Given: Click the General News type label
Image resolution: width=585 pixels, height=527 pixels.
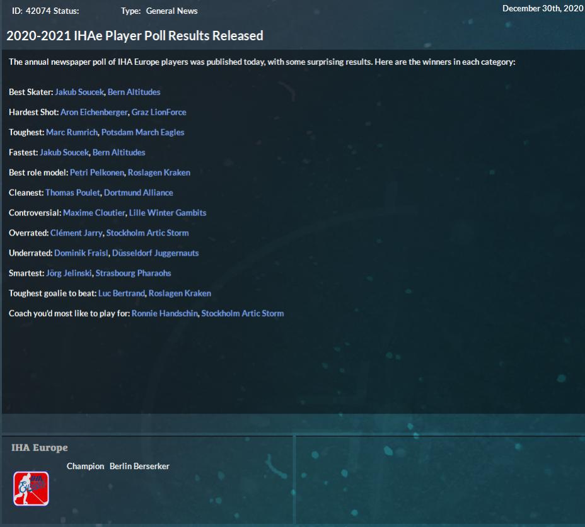Looking at the screenshot, I should click(171, 11).
